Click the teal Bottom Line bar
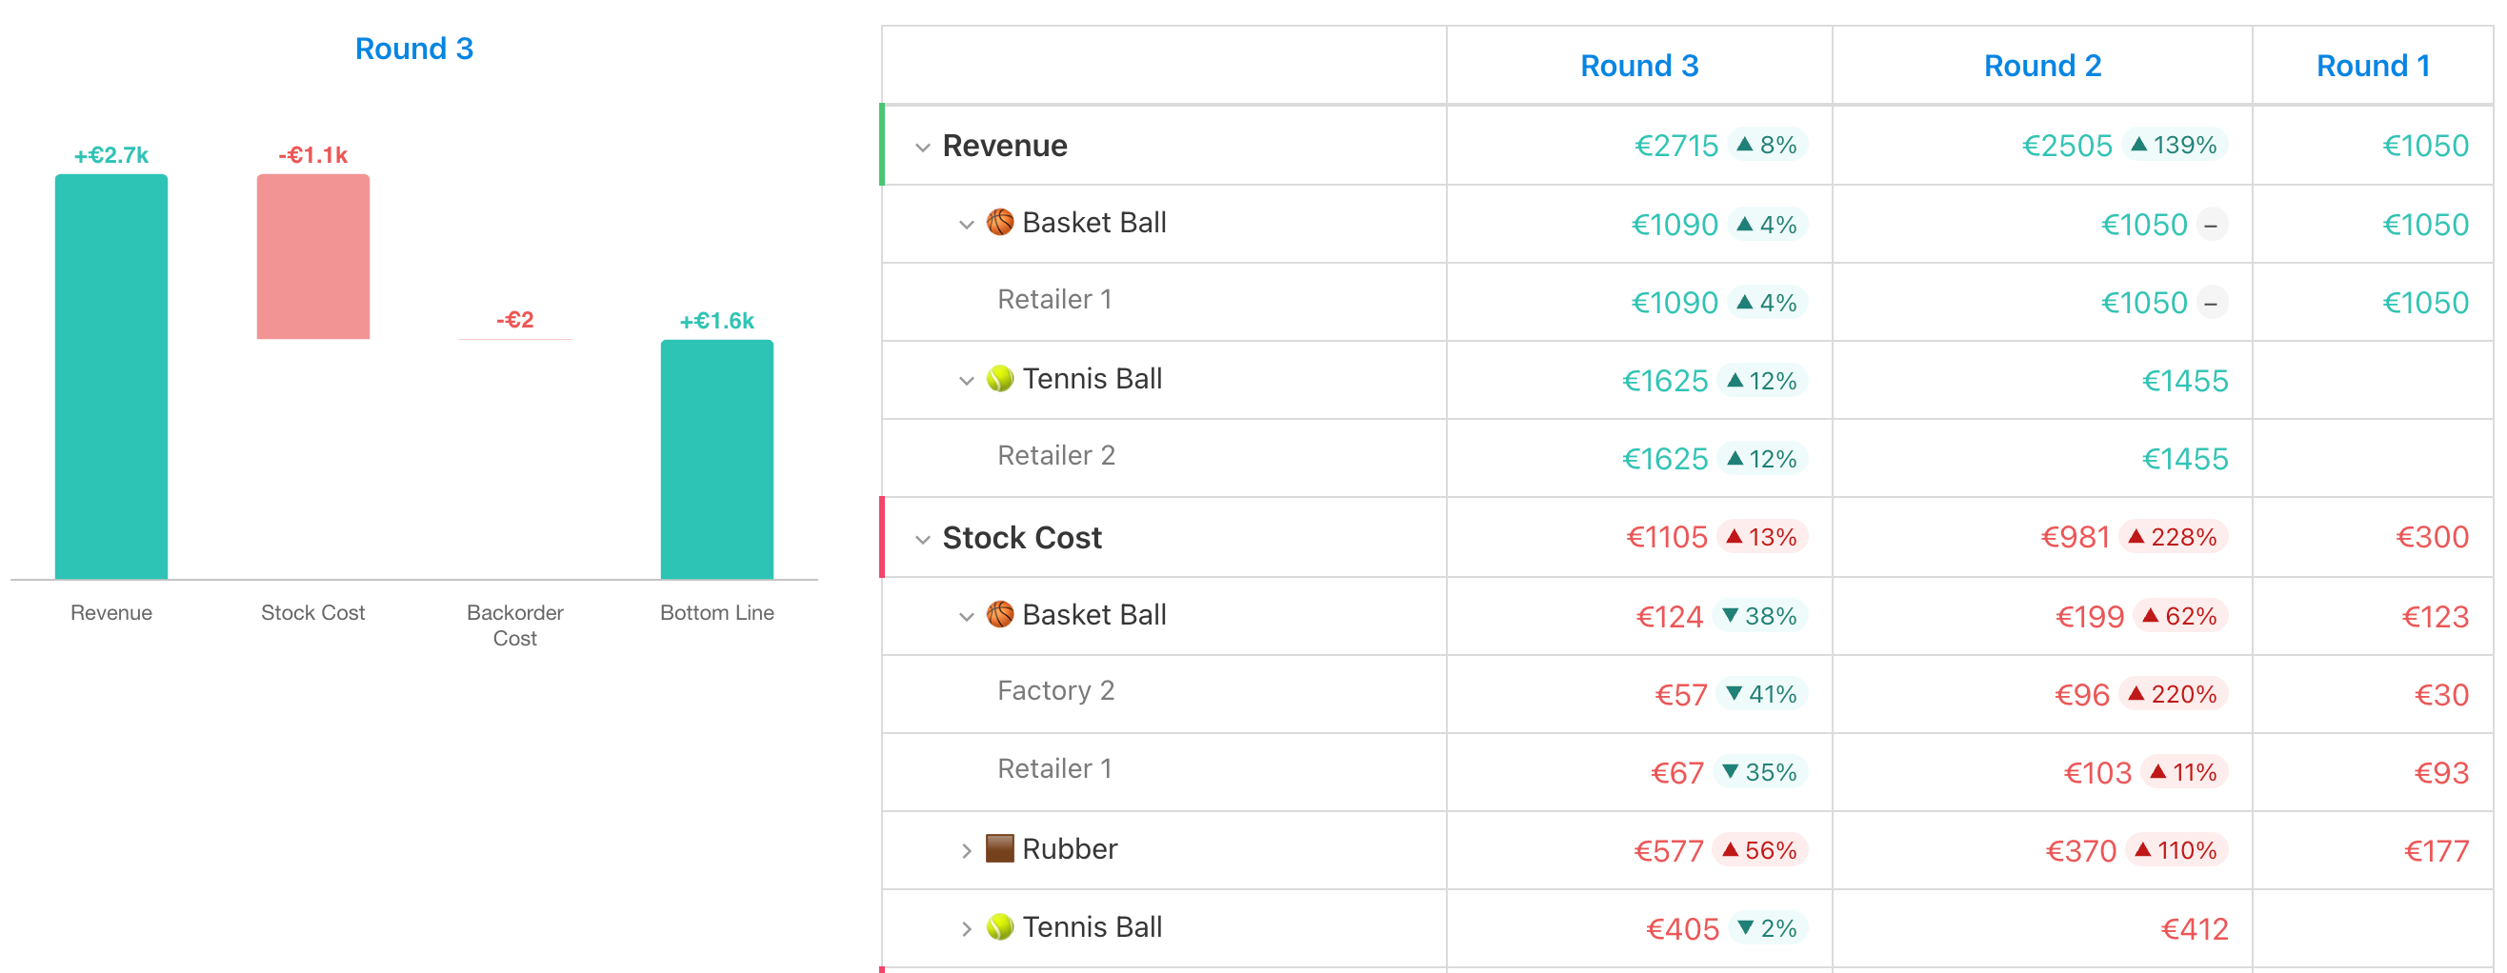2507x973 pixels. tap(716, 459)
